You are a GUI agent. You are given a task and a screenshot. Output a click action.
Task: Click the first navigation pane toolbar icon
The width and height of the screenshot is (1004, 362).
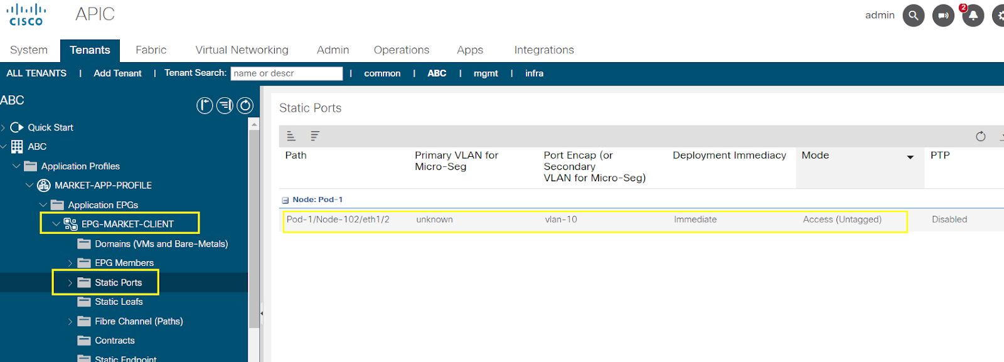click(x=205, y=105)
